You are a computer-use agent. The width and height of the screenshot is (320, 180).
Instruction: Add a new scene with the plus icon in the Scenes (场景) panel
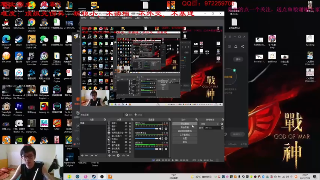point(82,156)
